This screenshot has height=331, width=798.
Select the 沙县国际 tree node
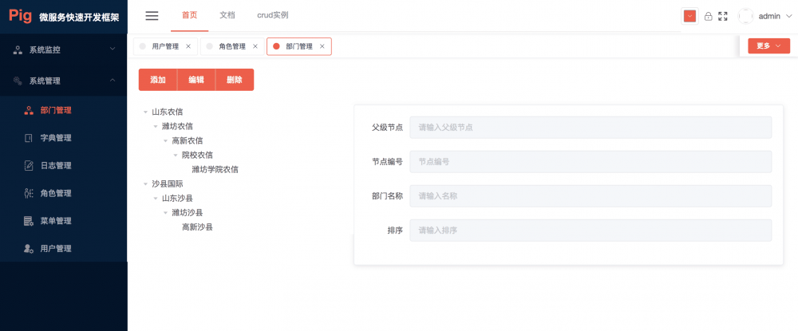tap(167, 183)
